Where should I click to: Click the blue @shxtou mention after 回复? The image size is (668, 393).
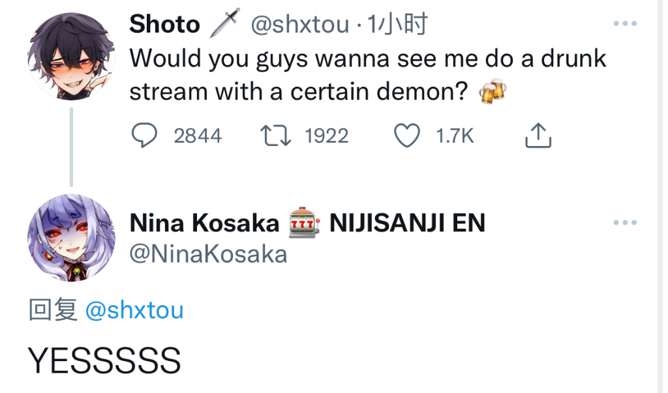(134, 311)
